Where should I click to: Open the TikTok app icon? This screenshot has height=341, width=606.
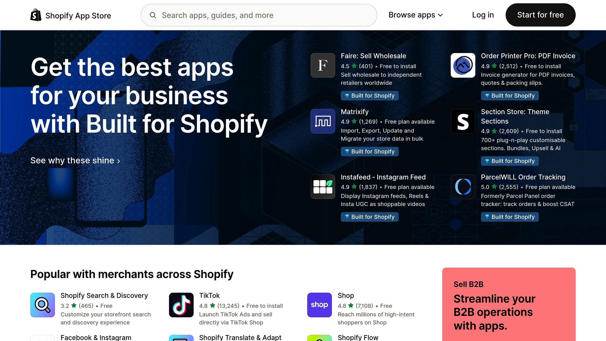tap(181, 305)
